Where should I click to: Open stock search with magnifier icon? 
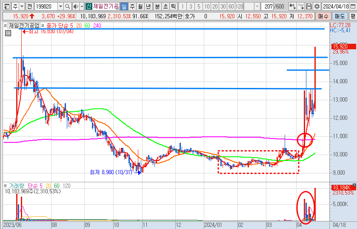pyautogui.click(x=67, y=6)
